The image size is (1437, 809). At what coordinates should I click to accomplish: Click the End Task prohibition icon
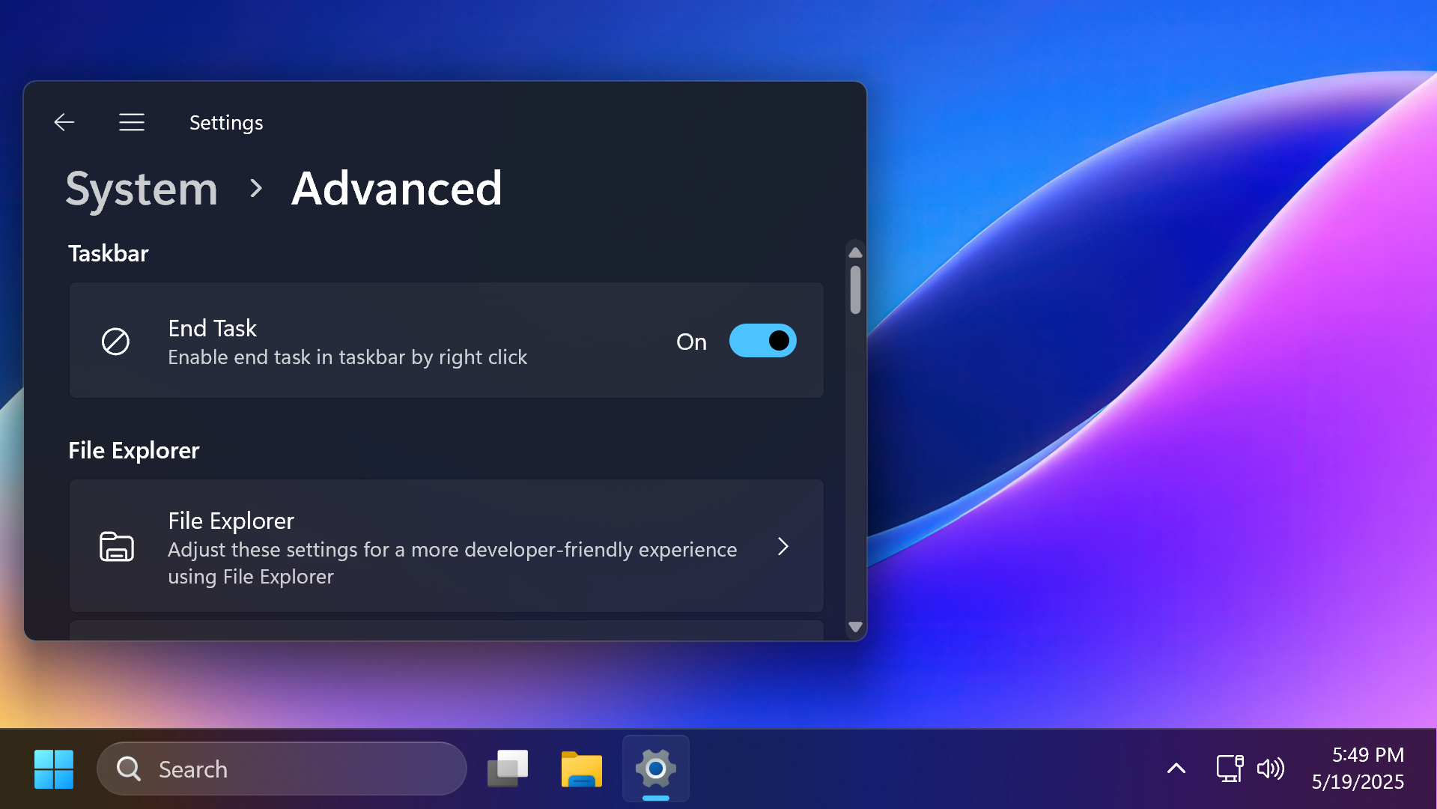pyautogui.click(x=116, y=341)
